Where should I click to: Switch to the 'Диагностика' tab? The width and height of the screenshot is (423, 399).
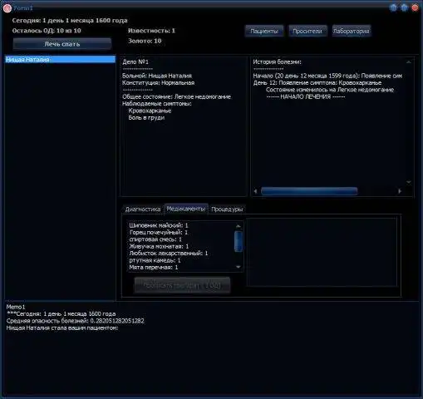pos(143,209)
